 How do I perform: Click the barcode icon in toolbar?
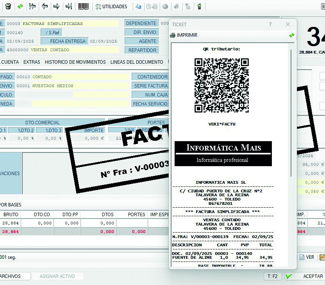tap(83, 6)
